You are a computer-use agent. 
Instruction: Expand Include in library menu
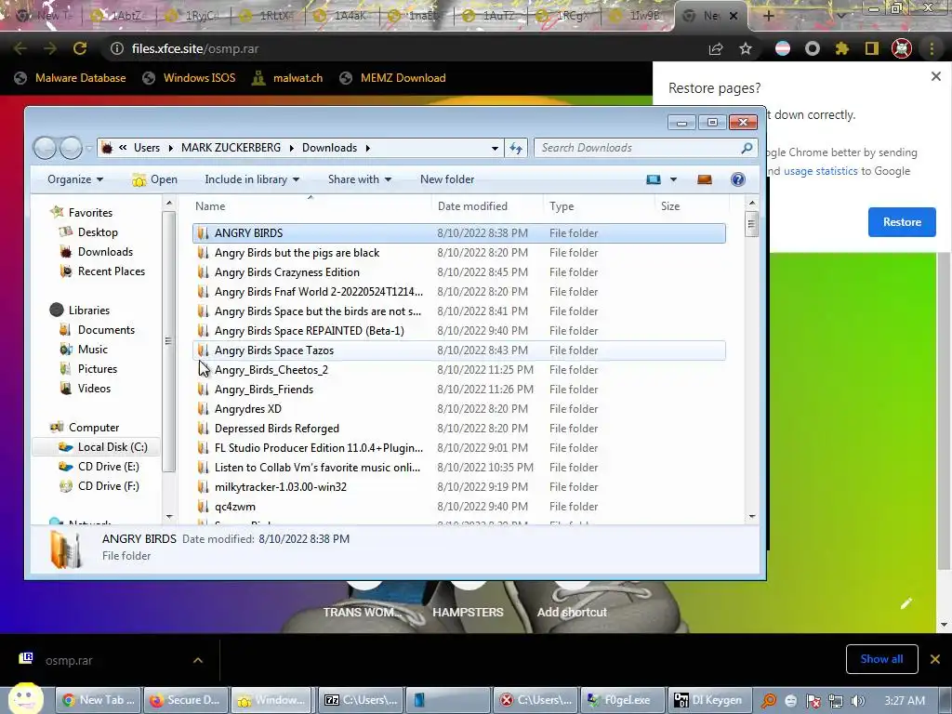pyautogui.click(x=252, y=179)
